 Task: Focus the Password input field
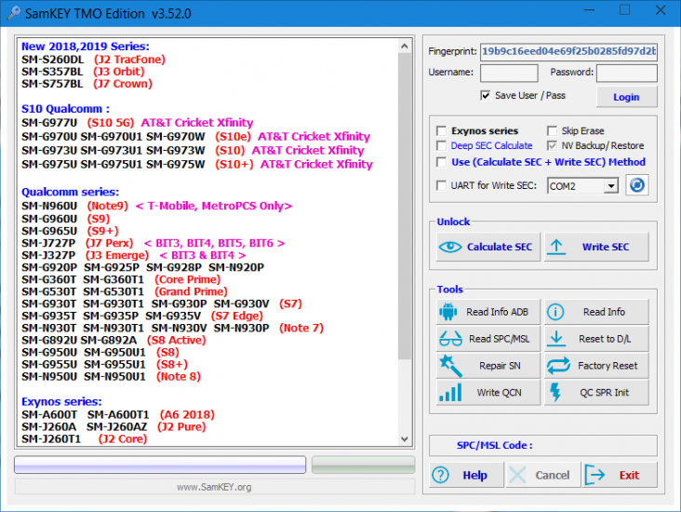[627, 73]
